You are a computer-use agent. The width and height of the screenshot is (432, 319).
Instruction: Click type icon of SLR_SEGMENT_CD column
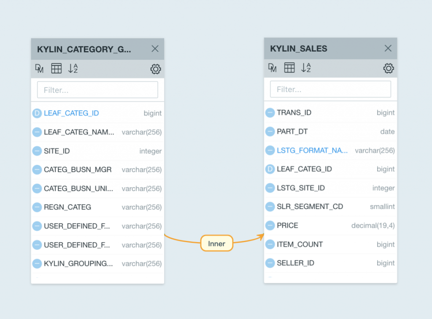pyautogui.click(x=270, y=207)
